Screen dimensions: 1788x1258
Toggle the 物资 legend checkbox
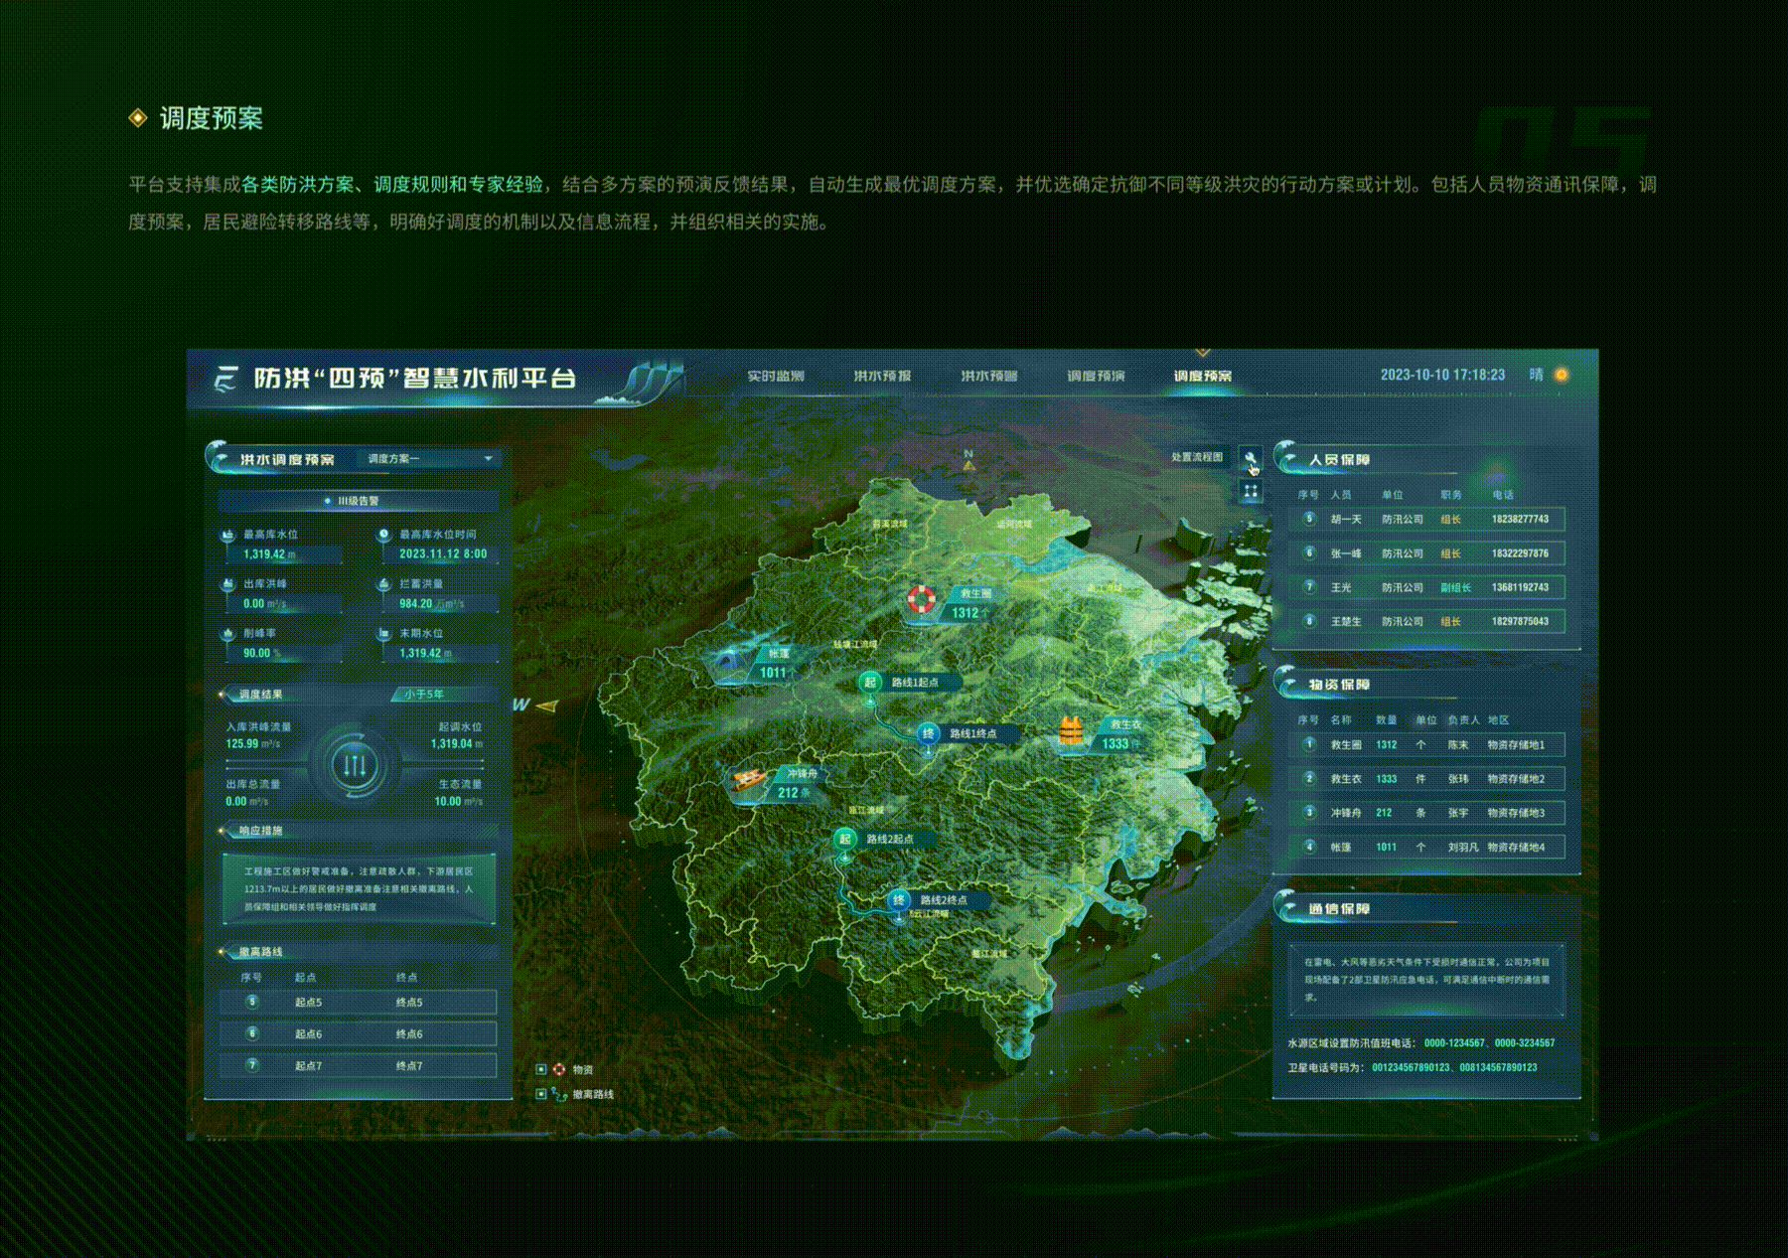coord(541,1069)
